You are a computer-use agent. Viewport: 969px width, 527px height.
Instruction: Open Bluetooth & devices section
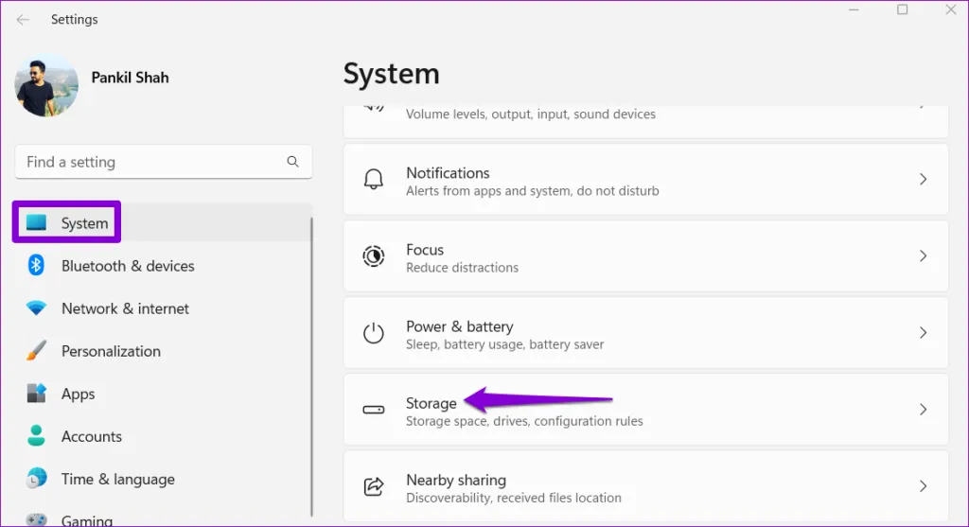point(128,266)
